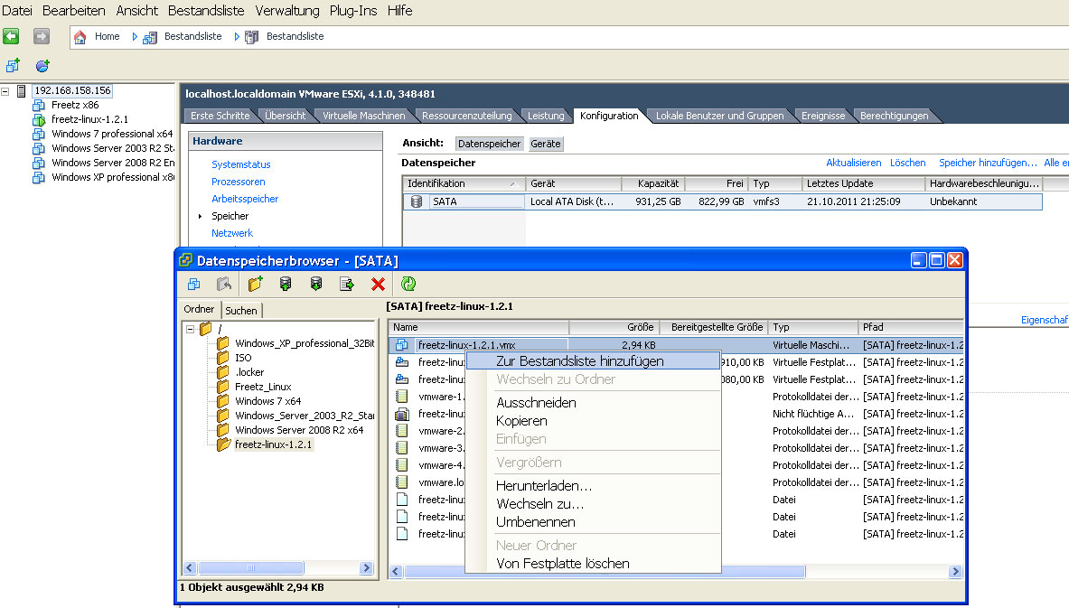Refresh the datastore browser with green icon
This screenshot has height=608, width=1069.
(x=408, y=285)
